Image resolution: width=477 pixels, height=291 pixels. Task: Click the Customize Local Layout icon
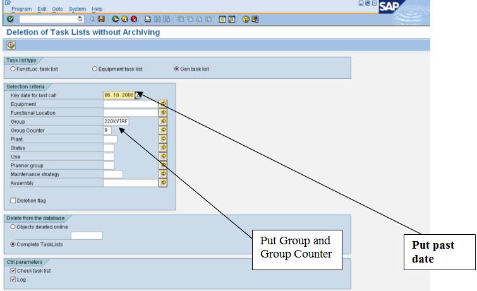pyautogui.click(x=255, y=19)
